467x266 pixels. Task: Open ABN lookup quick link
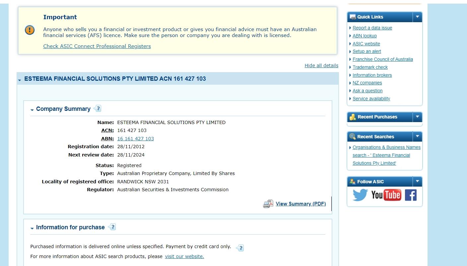365,36
